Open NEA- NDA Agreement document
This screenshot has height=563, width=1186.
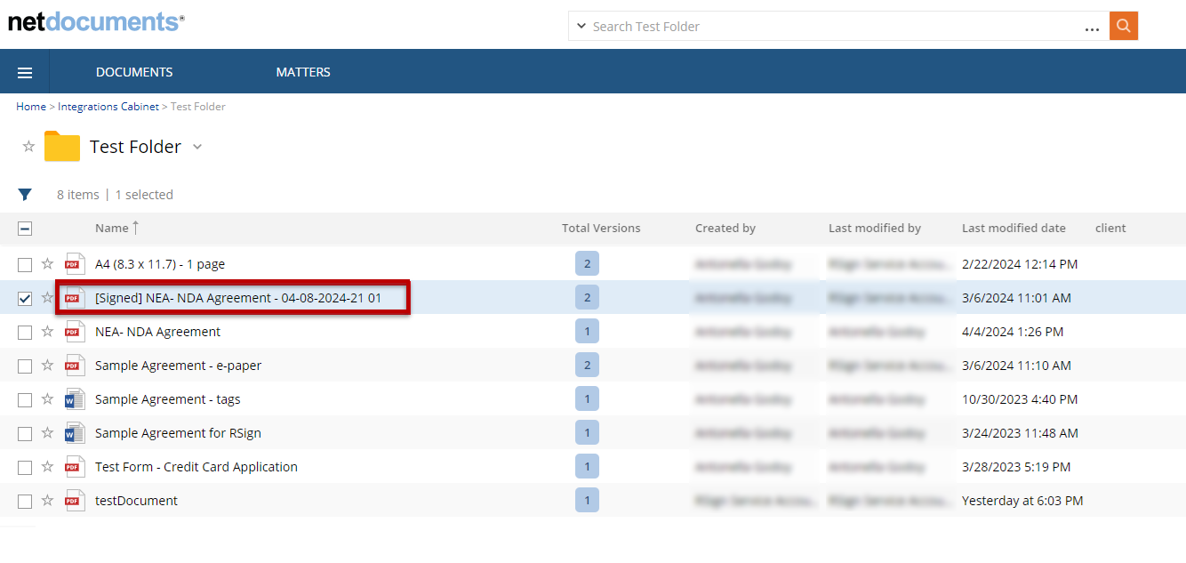(157, 332)
